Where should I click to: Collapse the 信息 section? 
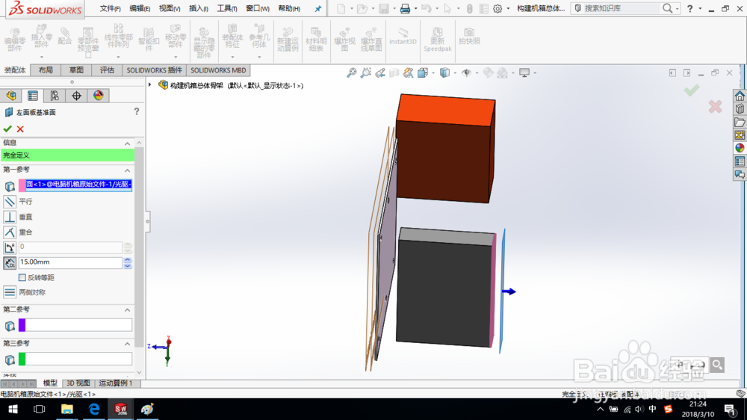pos(127,143)
